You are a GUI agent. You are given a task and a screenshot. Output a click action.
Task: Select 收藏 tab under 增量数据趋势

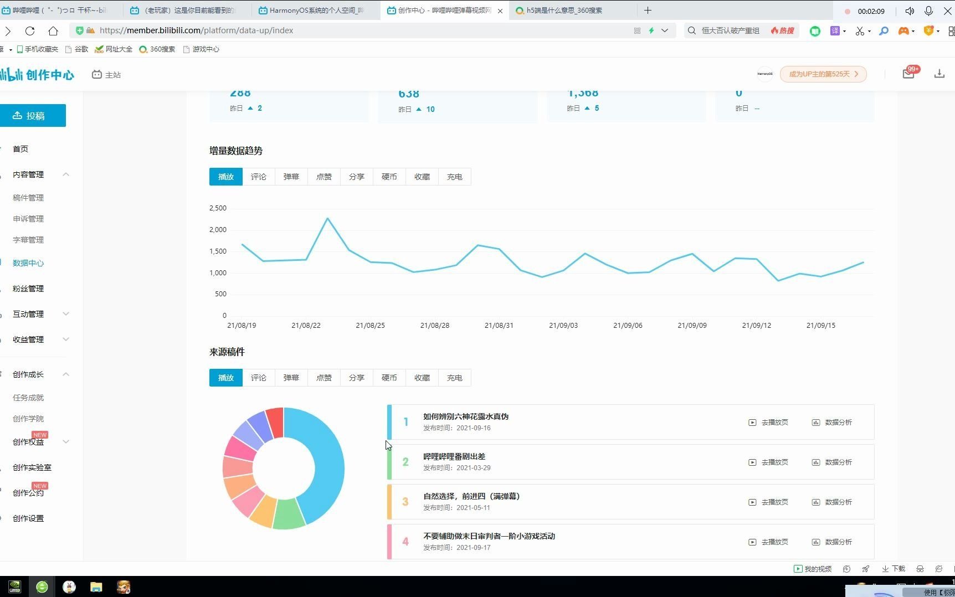pyautogui.click(x=422, y=177)
